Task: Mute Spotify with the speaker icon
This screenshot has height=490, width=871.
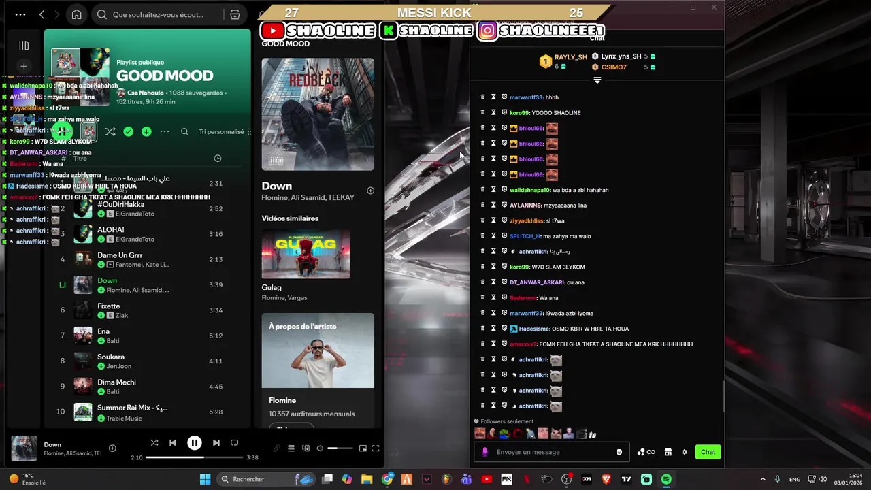Action: click(320, 448)
